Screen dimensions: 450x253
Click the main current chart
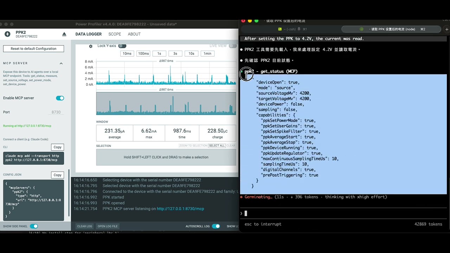166,73
